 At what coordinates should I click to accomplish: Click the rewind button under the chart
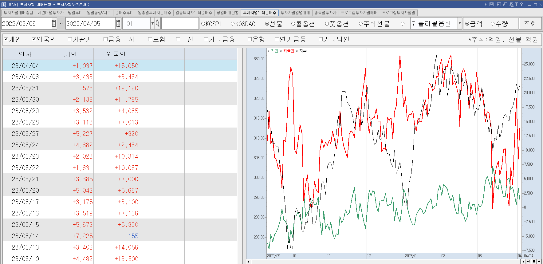[529, 262]
